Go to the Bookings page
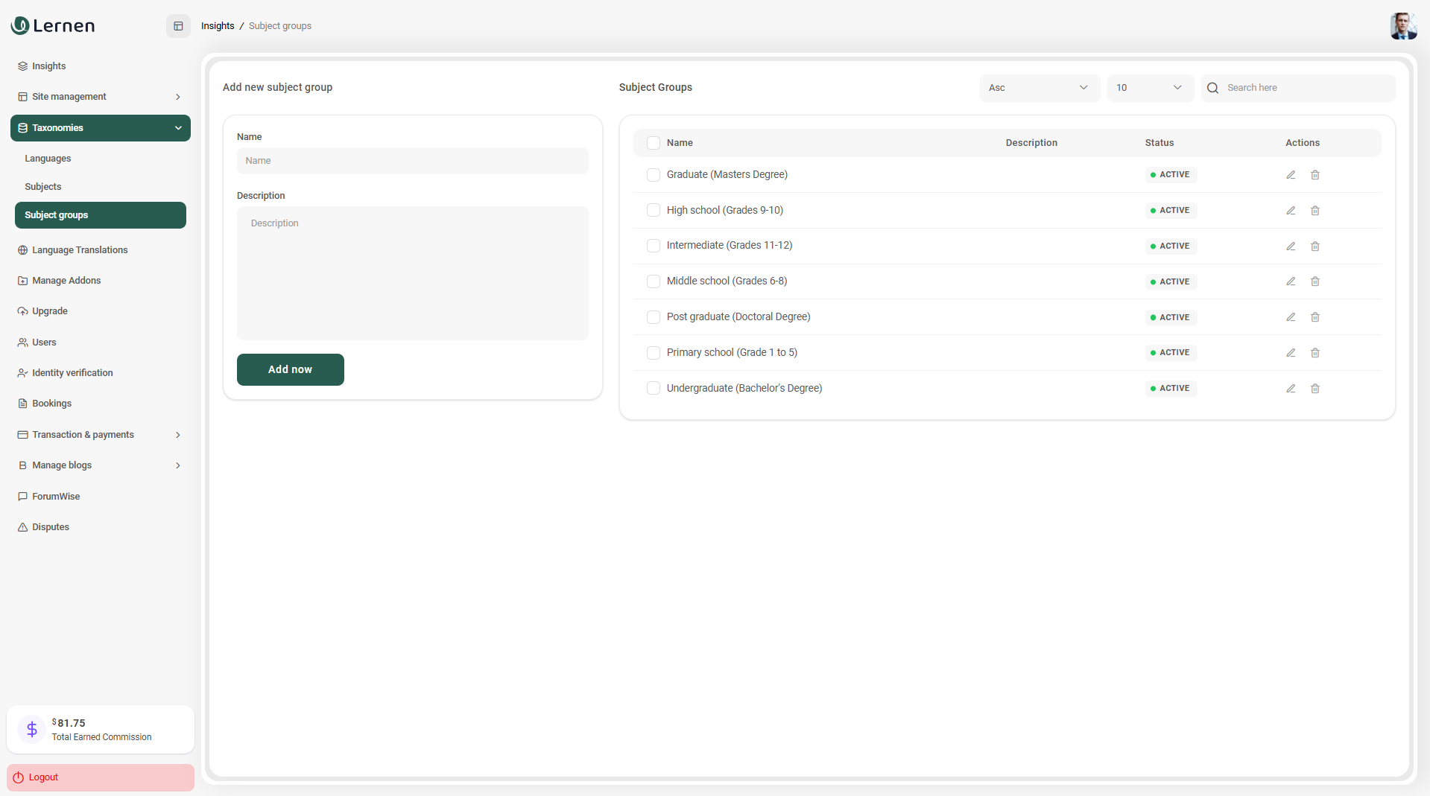The width and height of the screenshot is (1430, 796). click(51, 404)
